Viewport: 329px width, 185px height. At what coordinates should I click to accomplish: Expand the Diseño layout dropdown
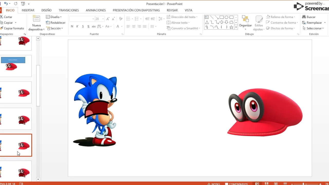(x=54, y=17)
